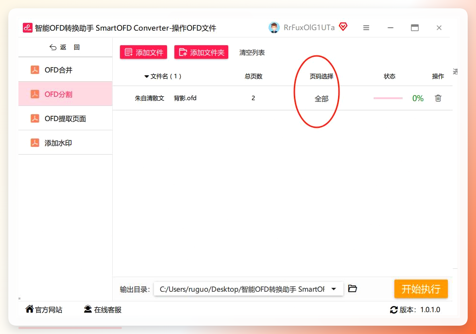
Task: Click the OFD提取页面 sidebar icon
Action: (35, 118)
